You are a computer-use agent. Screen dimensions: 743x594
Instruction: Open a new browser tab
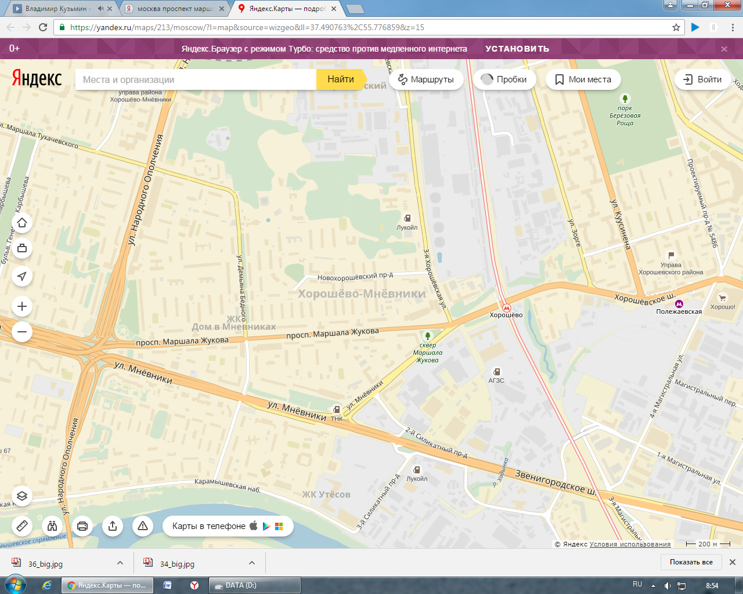[x=355, y=9]
